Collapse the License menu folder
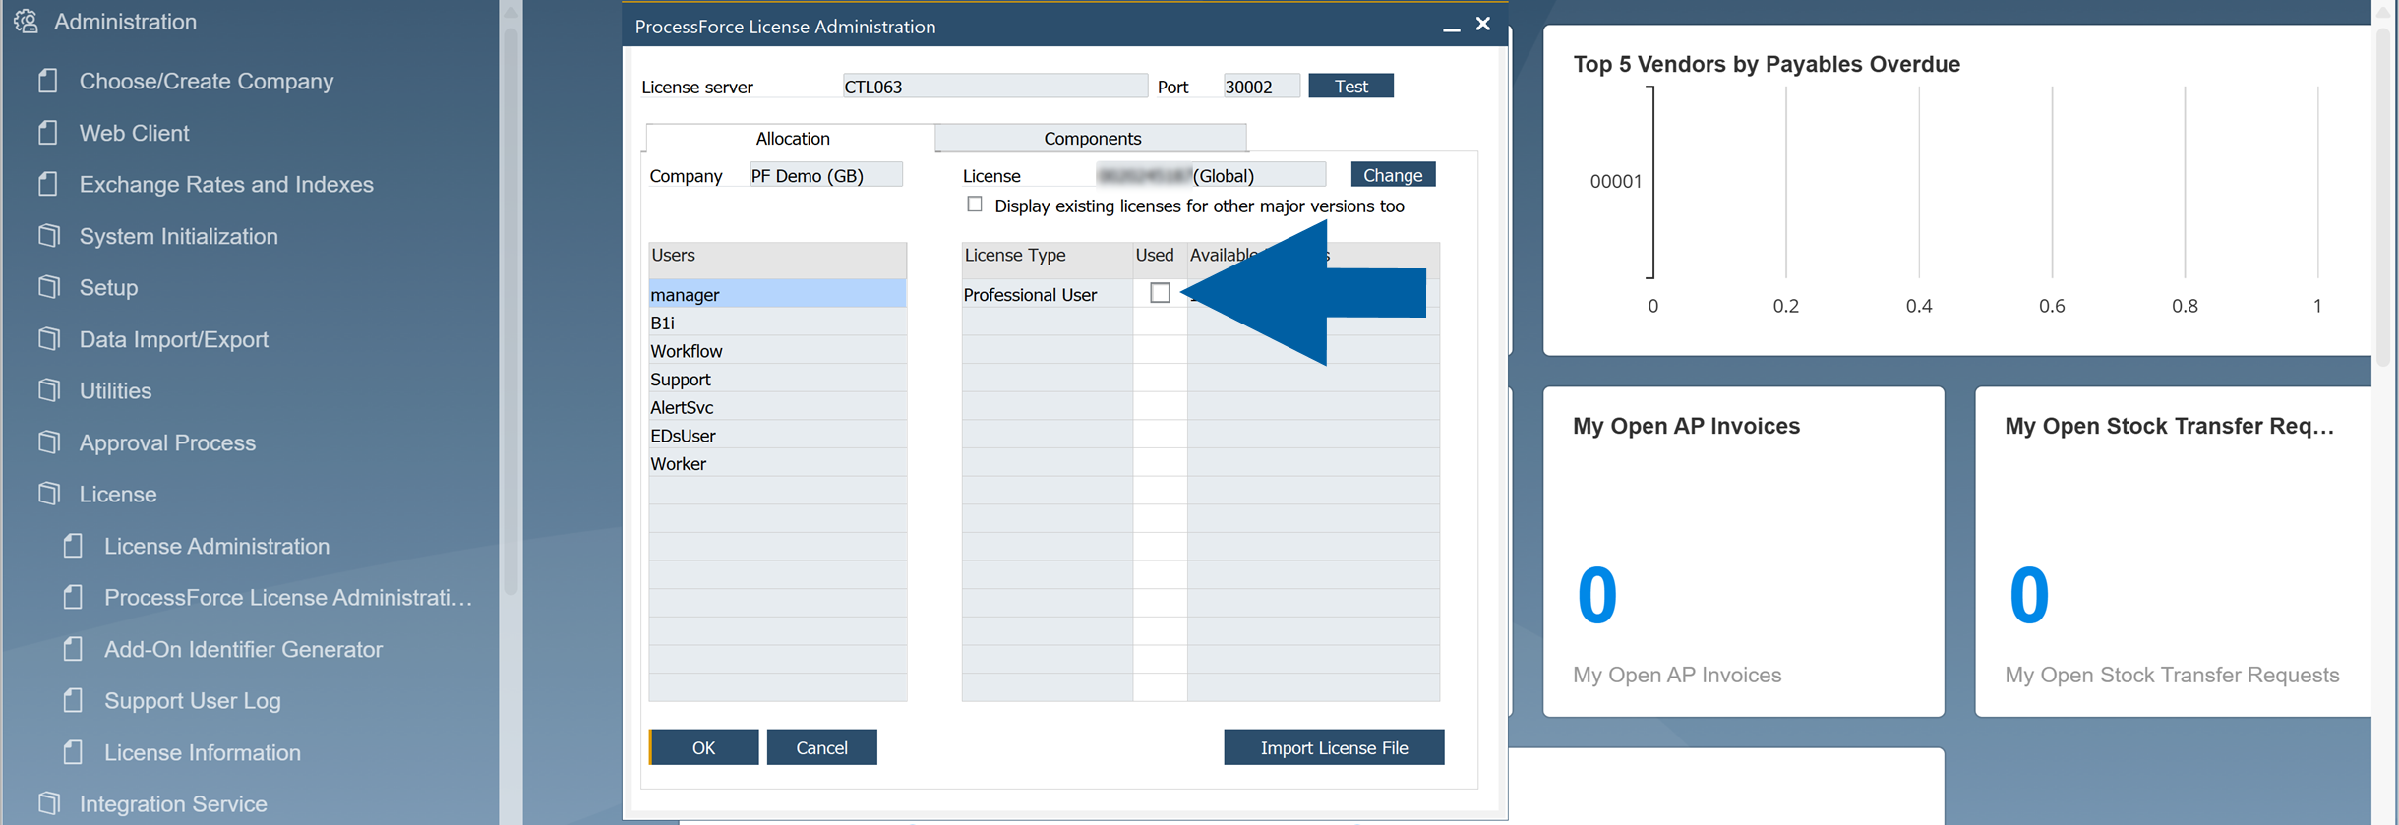The image size is (2399, 825). coord(118,494)
